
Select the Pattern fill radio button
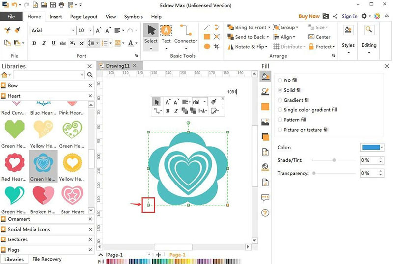point(280,120)
